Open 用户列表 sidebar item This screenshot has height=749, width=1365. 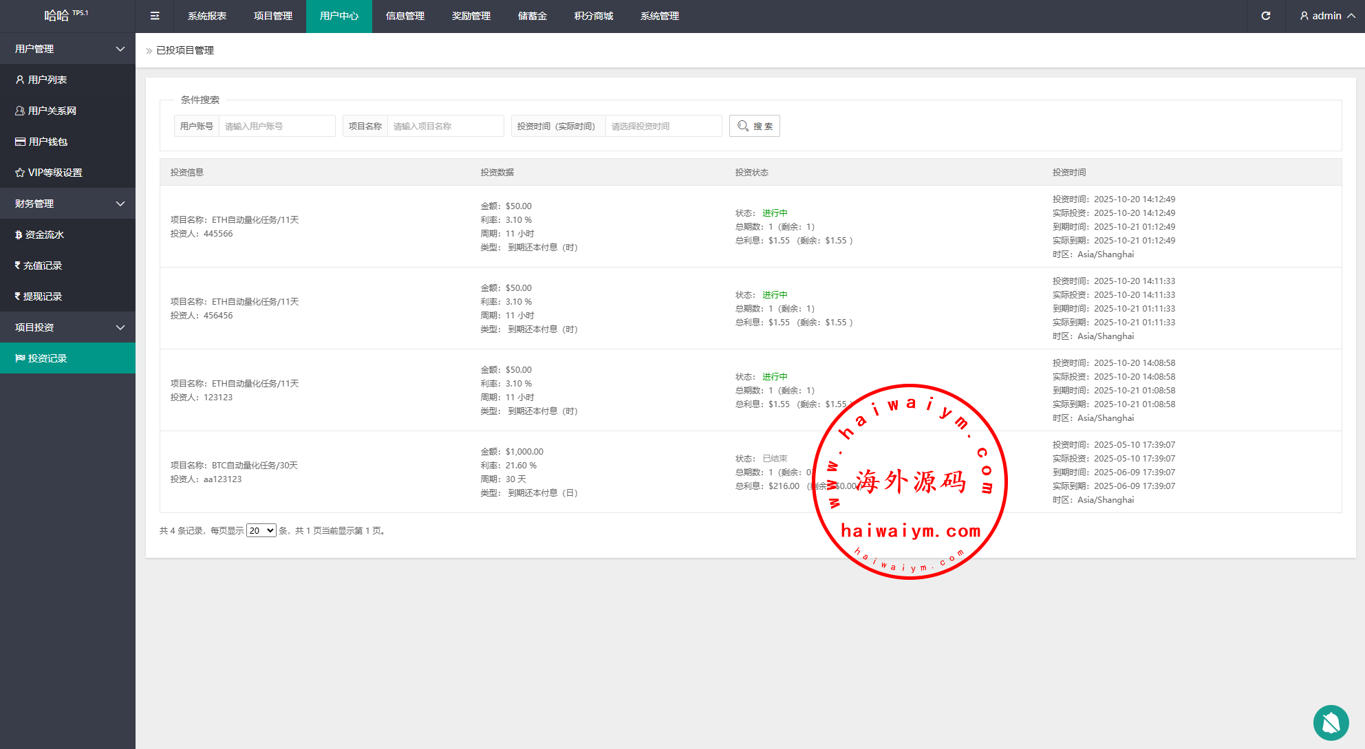(47, 80)
